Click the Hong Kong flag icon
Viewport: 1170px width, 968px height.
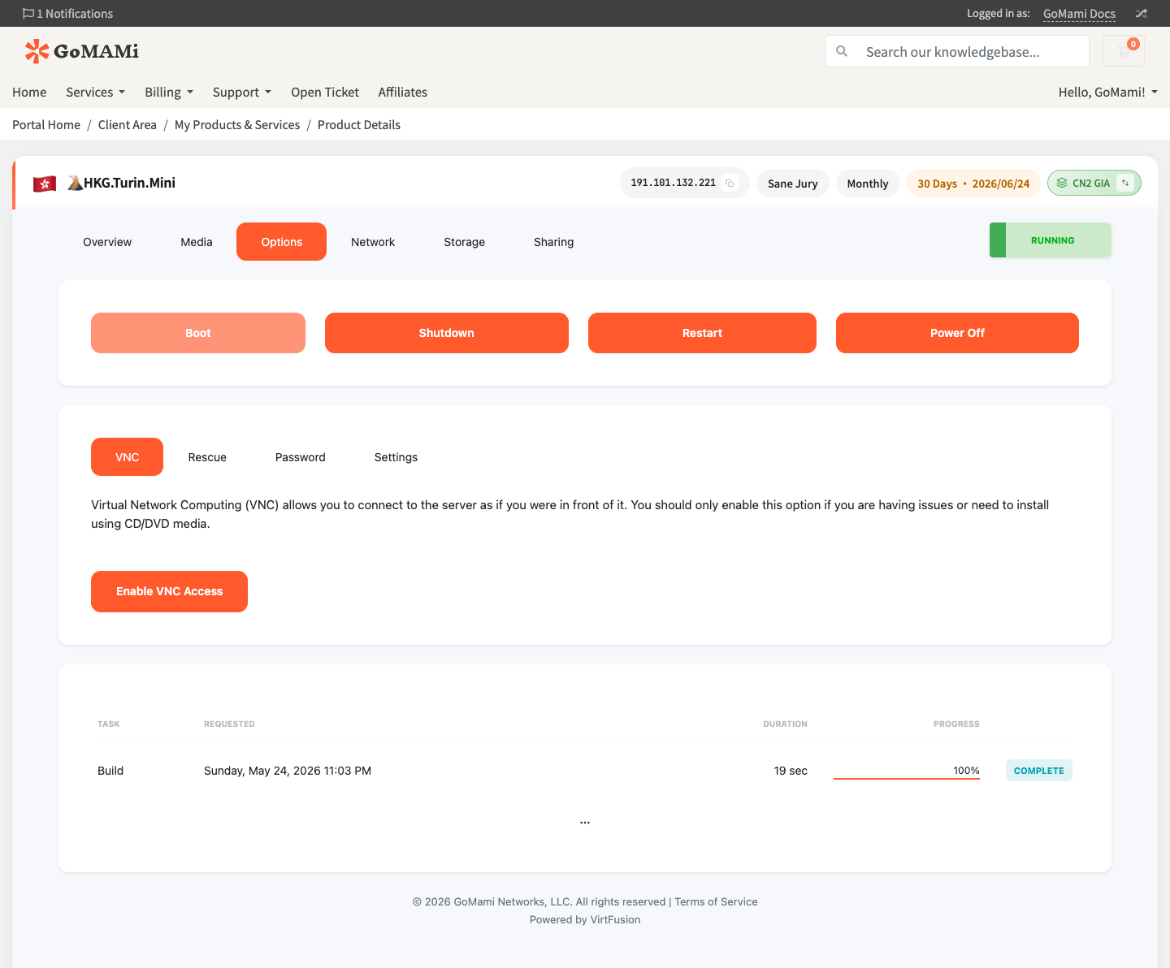45,184
